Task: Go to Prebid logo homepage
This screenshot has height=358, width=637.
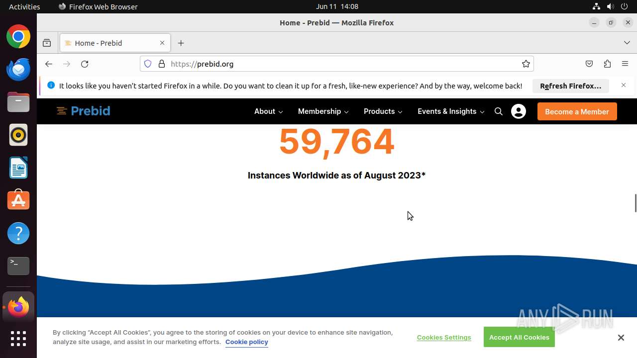Action: coord(83,111)
